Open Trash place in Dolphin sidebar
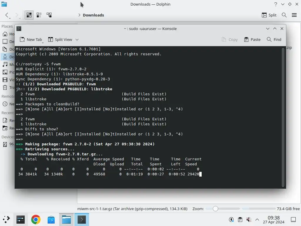301x226 pixels. [9, 87]
